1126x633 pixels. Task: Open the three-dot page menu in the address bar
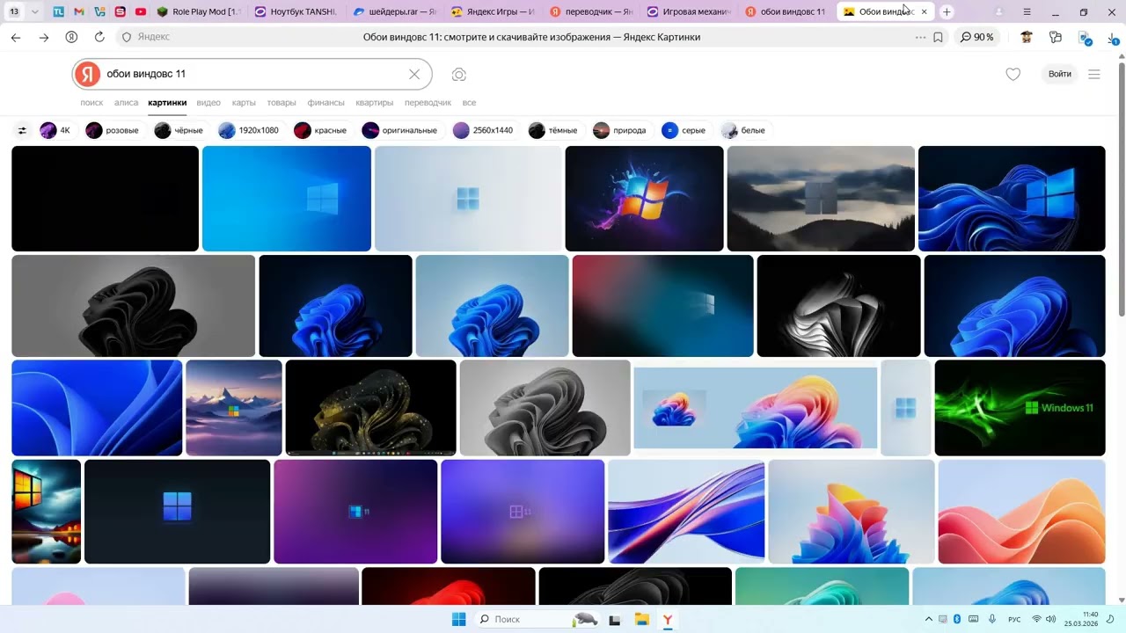[x=921, y=37]
